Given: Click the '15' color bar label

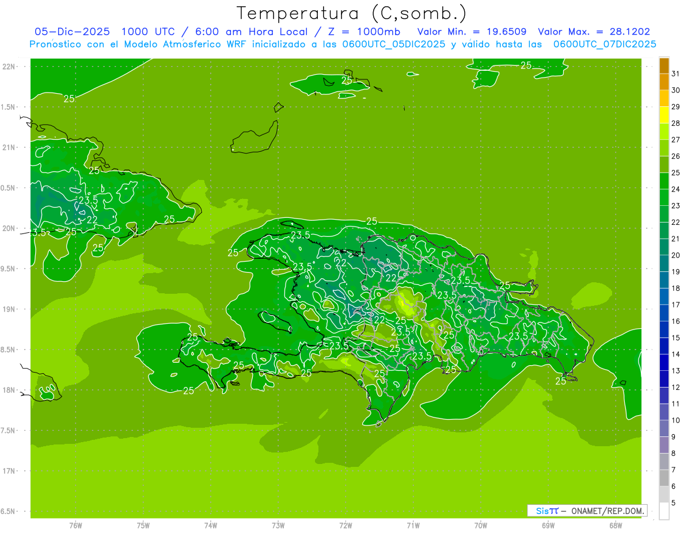Looking at the screenshot, I should [x=676, y=338].
